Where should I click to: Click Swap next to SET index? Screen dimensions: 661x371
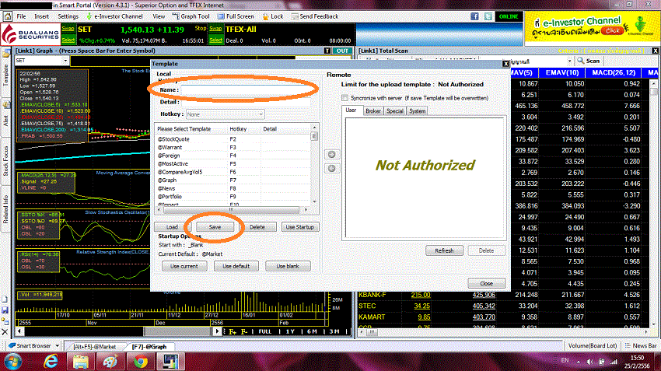point(68,29)
